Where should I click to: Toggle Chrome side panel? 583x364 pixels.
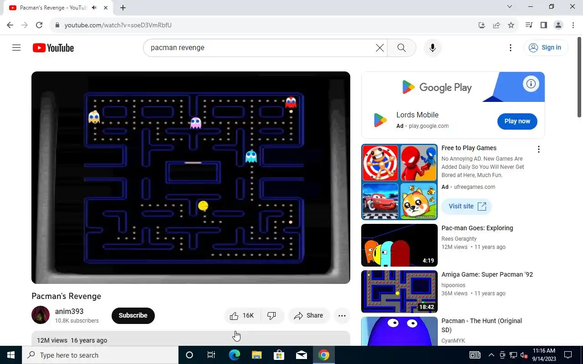click(x=543, y=25)
